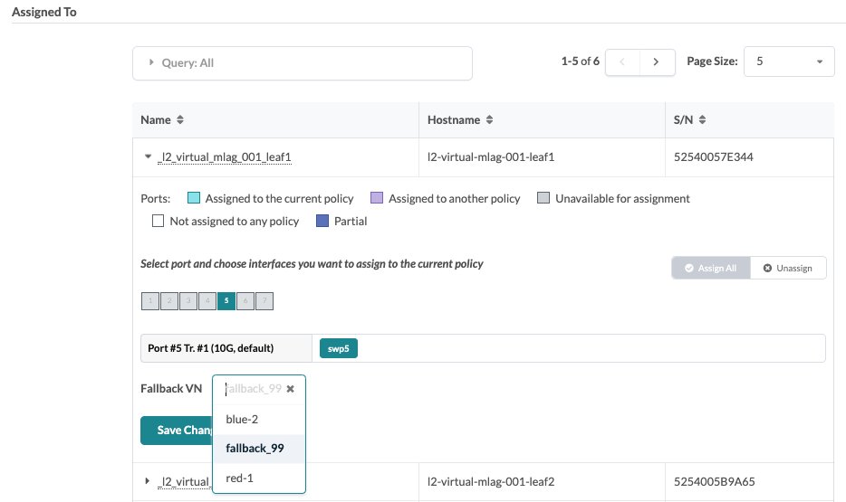The image size is (846, 502).
Task: Select port 7 box
Action: click(x=264, y=301)
